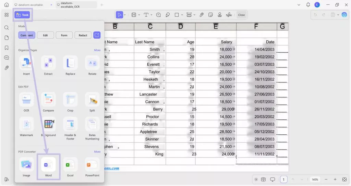The width and height of the screenshot is (351, 186).
Task: Convert PDF to Word
Action: pos(48,167)
